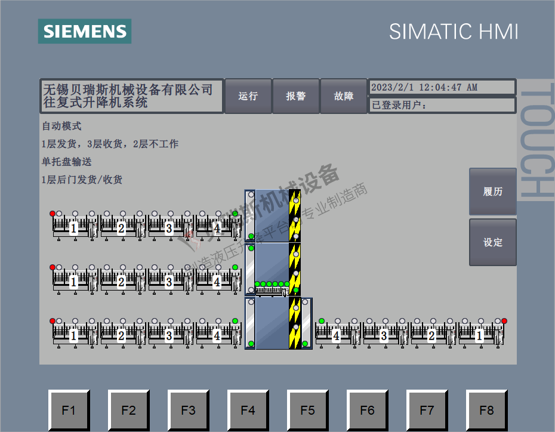
Task: Open the 报警 (Alarm) screen
Action: [x=296, y=96]
